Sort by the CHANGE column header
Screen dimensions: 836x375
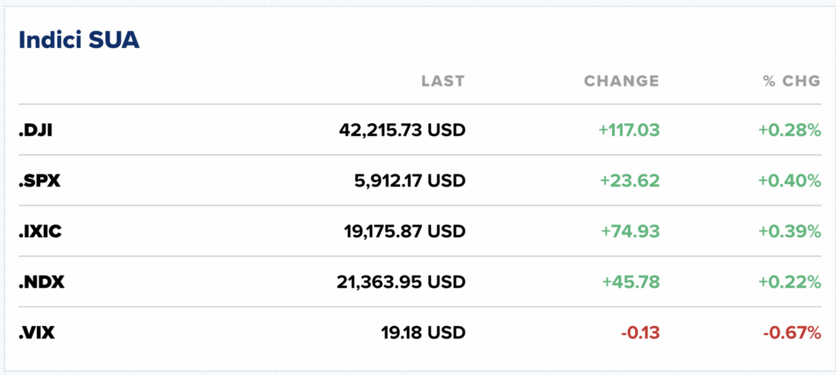point(621,81)
